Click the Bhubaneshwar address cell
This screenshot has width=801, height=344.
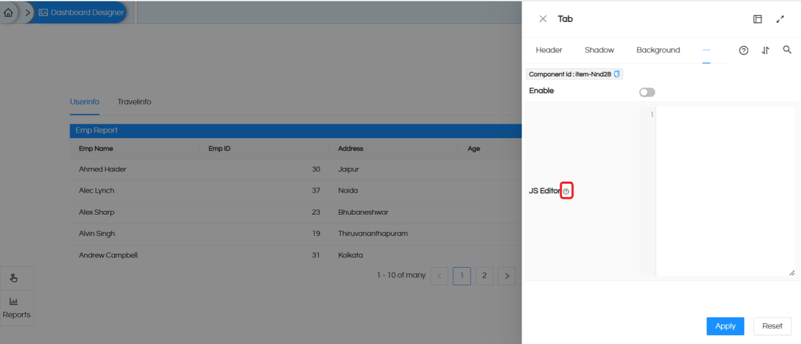tap(363, 212)
